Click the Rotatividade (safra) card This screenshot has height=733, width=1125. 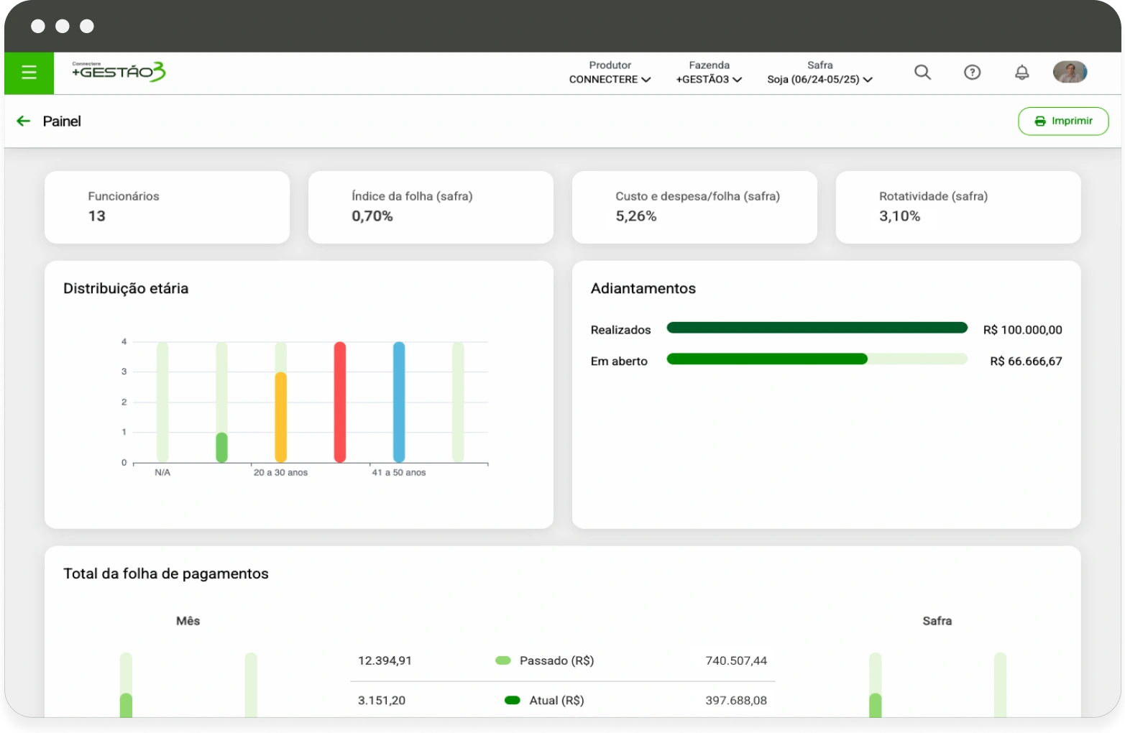958,207
